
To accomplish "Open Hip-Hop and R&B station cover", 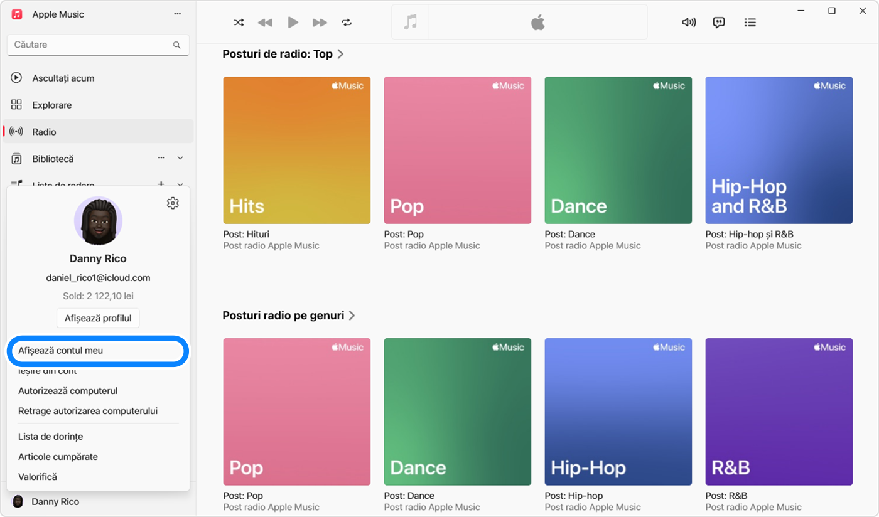I will pos(779,150).
